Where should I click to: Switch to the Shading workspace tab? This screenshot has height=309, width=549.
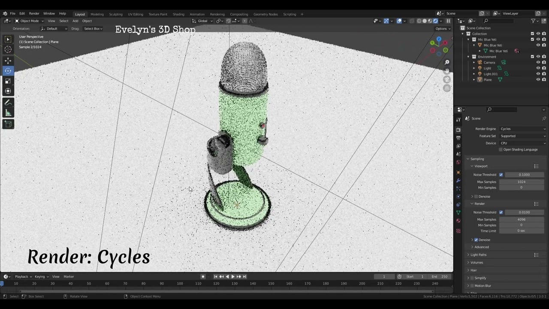pos(178,14)
